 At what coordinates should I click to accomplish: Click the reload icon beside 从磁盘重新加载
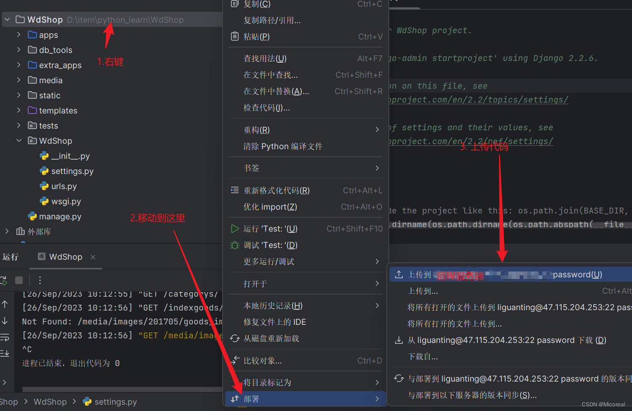pos(235,338)
